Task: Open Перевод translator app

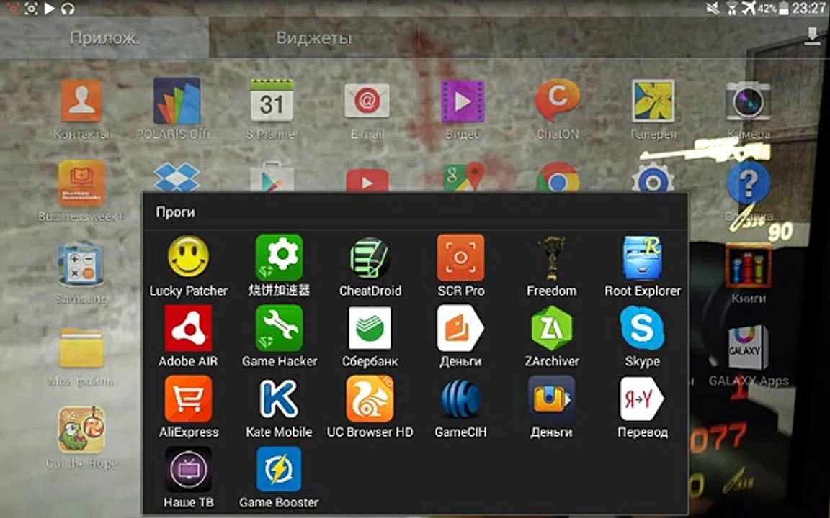Action: pyautogui.click(x=642, y=399)
